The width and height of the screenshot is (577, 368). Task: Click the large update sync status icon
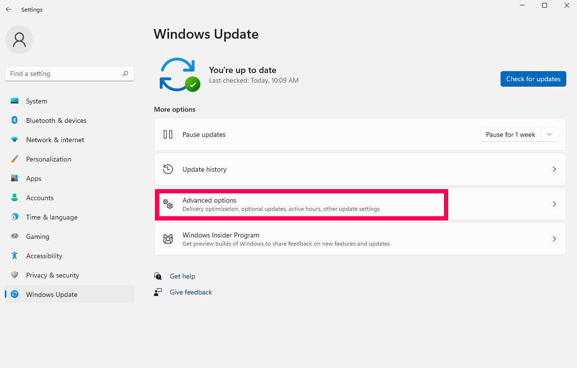180,75
